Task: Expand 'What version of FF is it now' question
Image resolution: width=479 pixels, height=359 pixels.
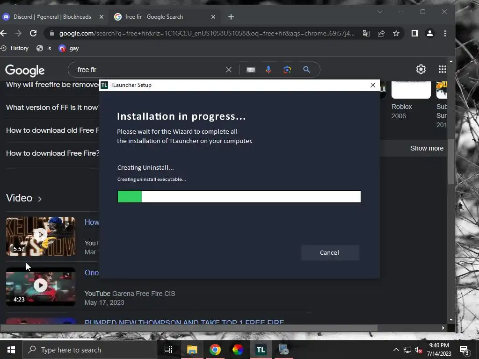Action: point(52,108)
